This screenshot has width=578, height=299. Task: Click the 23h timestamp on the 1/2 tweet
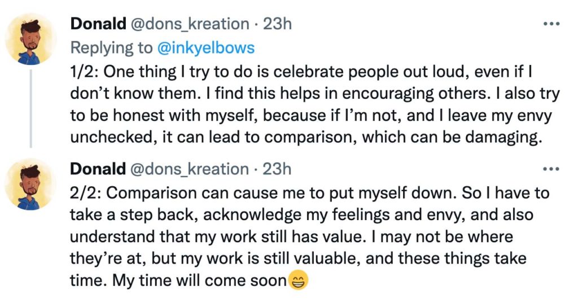[x=277, y=24]
